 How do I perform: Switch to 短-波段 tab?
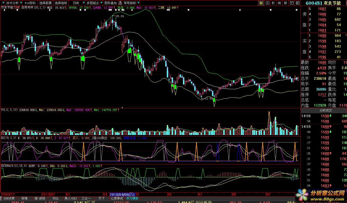click(x=40, y=198)
